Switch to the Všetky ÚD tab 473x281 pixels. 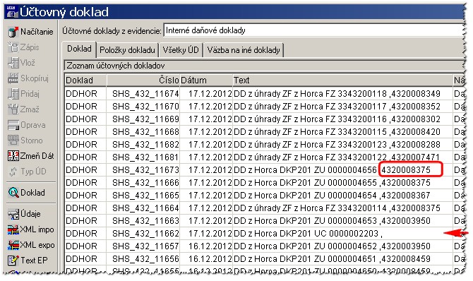(x=181, y=50)
